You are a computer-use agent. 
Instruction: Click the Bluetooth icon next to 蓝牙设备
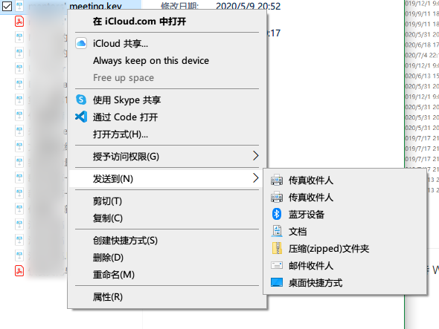[277, 214]
